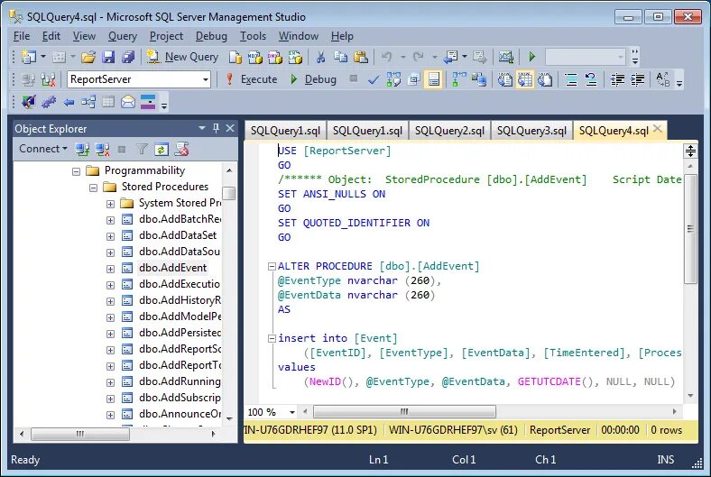Comment out the selected lines icon
Screen dimensions: 711x477
pyautogui.click(x=571, y=79)
